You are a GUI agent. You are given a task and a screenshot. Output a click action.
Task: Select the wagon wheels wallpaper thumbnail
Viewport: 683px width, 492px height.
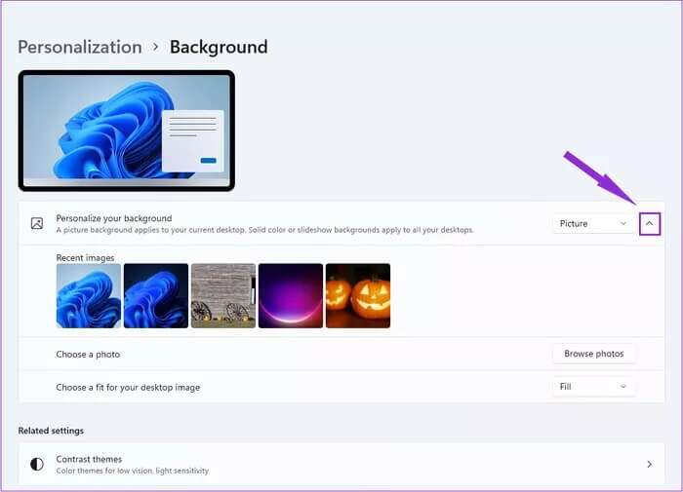pos(223,296)
